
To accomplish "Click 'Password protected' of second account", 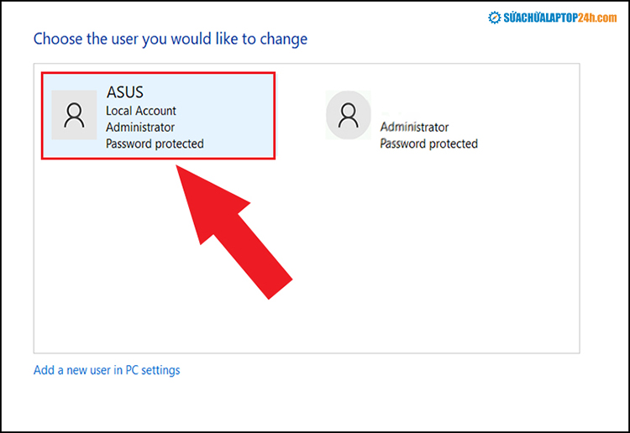I will pos(428,143).
